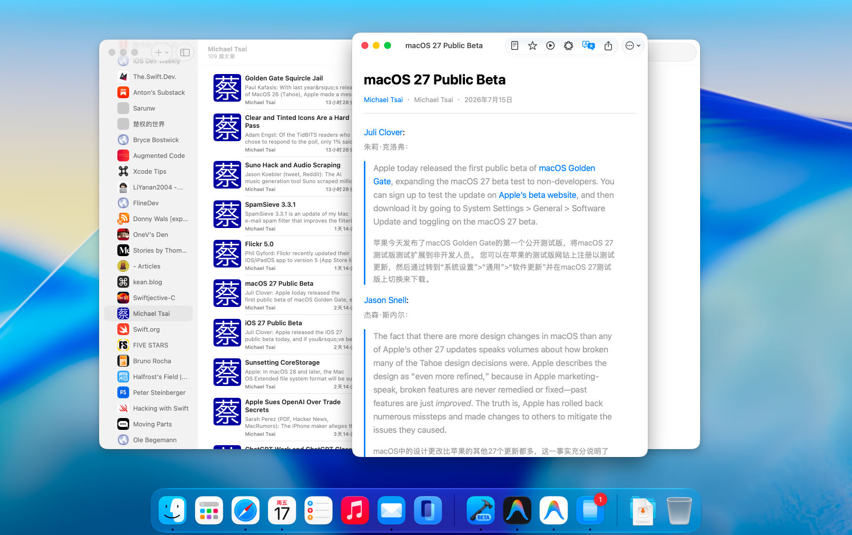Open macOS 27 Public Beta list entry

click(x=283, y=295)
